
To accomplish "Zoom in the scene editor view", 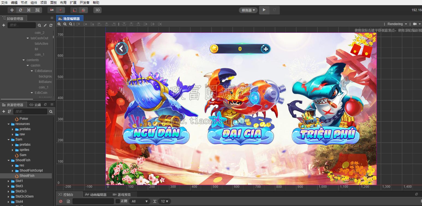I will pyautogui.click(x=59, y=24).
